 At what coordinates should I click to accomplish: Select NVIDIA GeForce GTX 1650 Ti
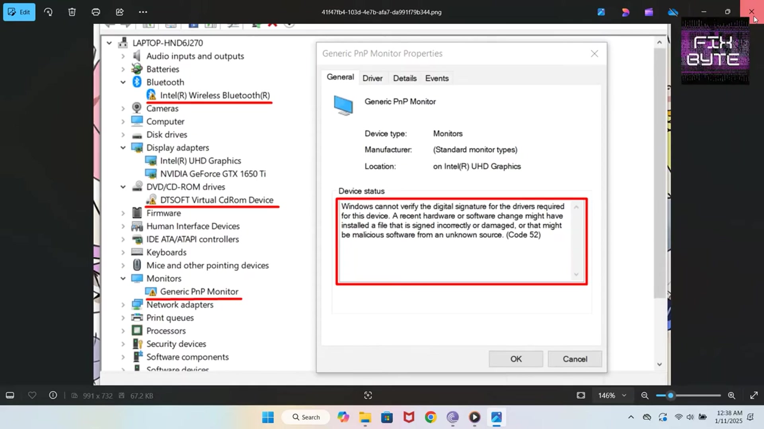tap(213, 174)
